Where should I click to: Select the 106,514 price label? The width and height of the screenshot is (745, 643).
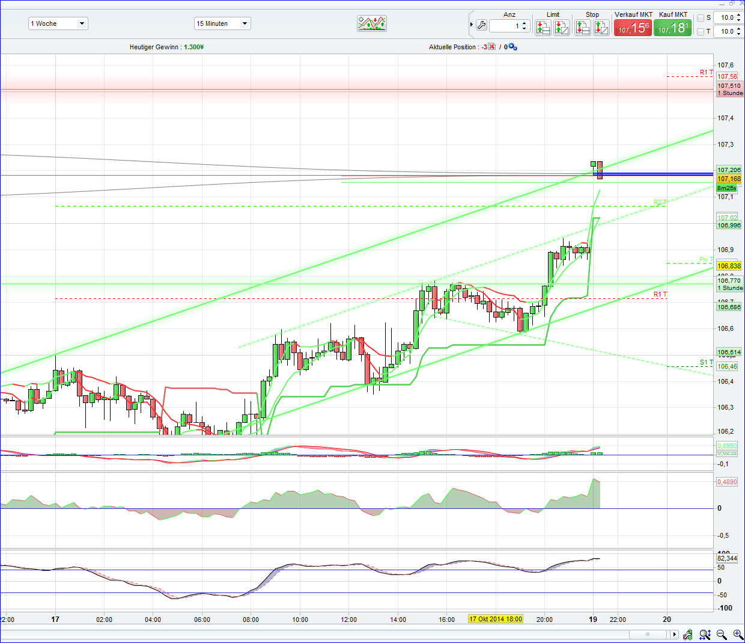(729, 352)
